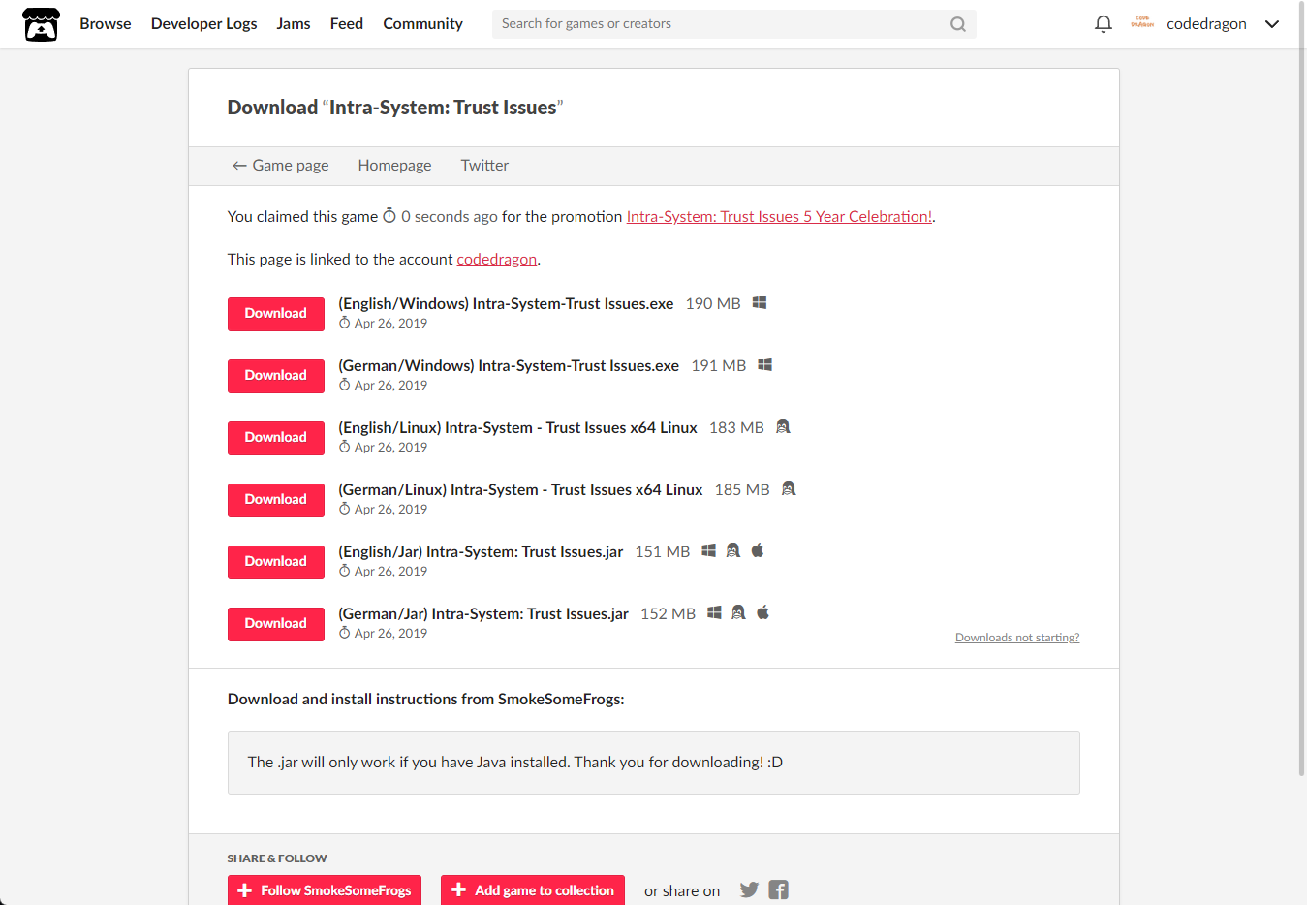Click the page vertical scrollbar
Image resolution: width=1307 pixels, height=905 pixels.
(x=1301, y=388)
